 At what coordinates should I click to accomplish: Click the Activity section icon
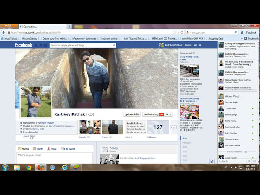[105, 149]
